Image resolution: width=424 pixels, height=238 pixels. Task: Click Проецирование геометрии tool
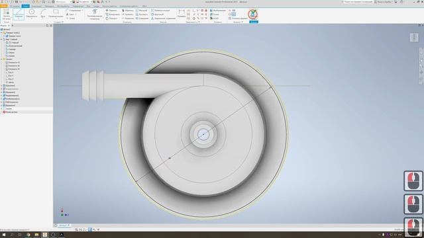point(95,15)
